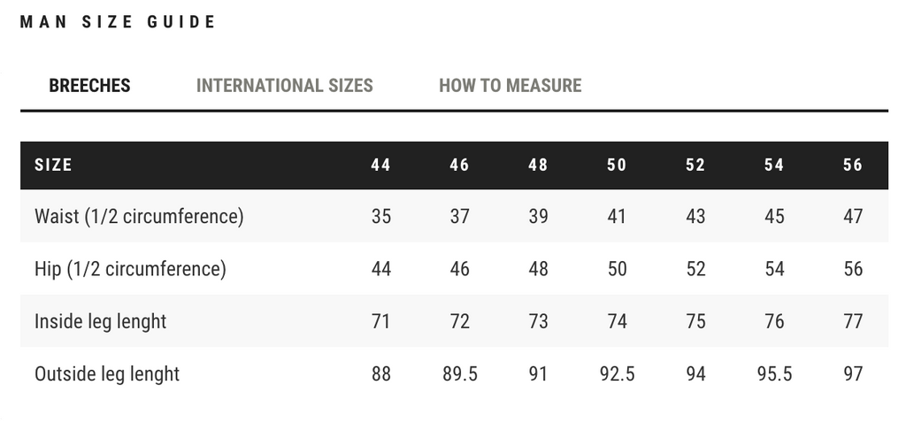The height and width of the screenshot is (423, 906).
Task: Click size 52 in the header row
Action: [x=695, y=165]
